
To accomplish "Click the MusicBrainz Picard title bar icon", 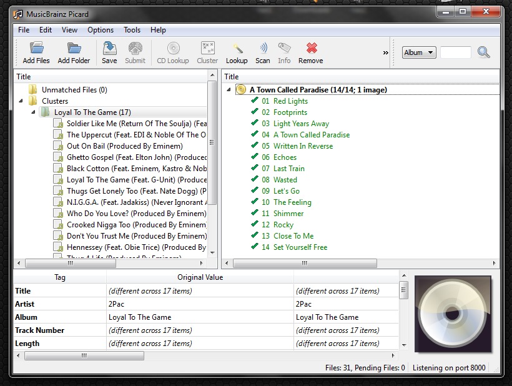I will [x=18, y=14].
